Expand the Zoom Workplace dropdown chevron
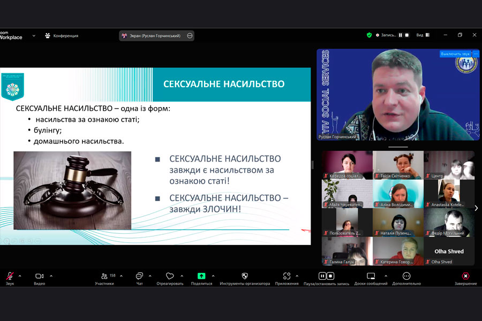Viewport: 482px width, 321px height. (x=34, y=36)
